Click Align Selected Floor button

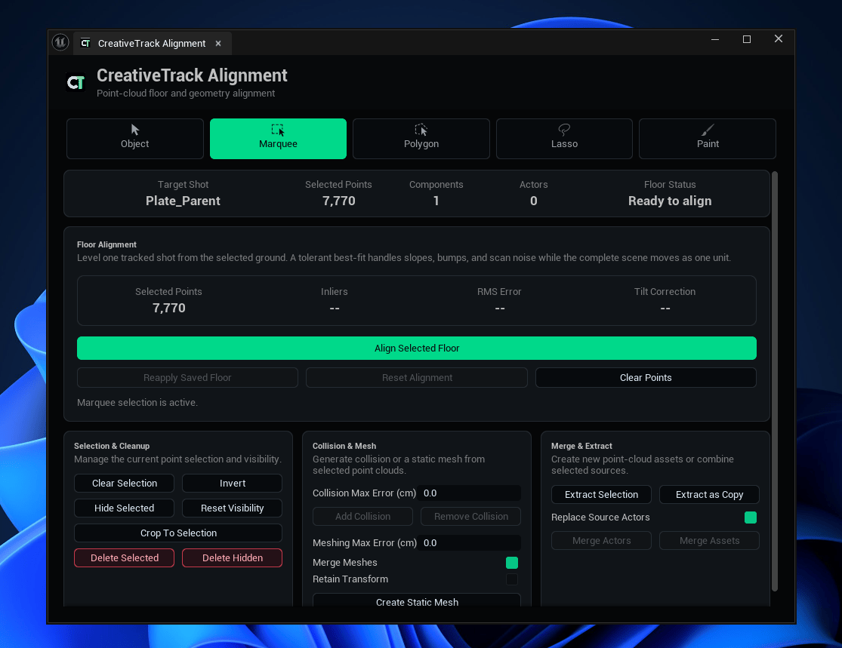417,348
